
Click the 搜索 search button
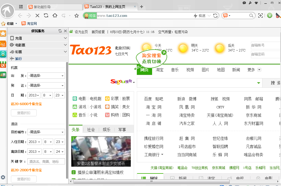(274, 83)
